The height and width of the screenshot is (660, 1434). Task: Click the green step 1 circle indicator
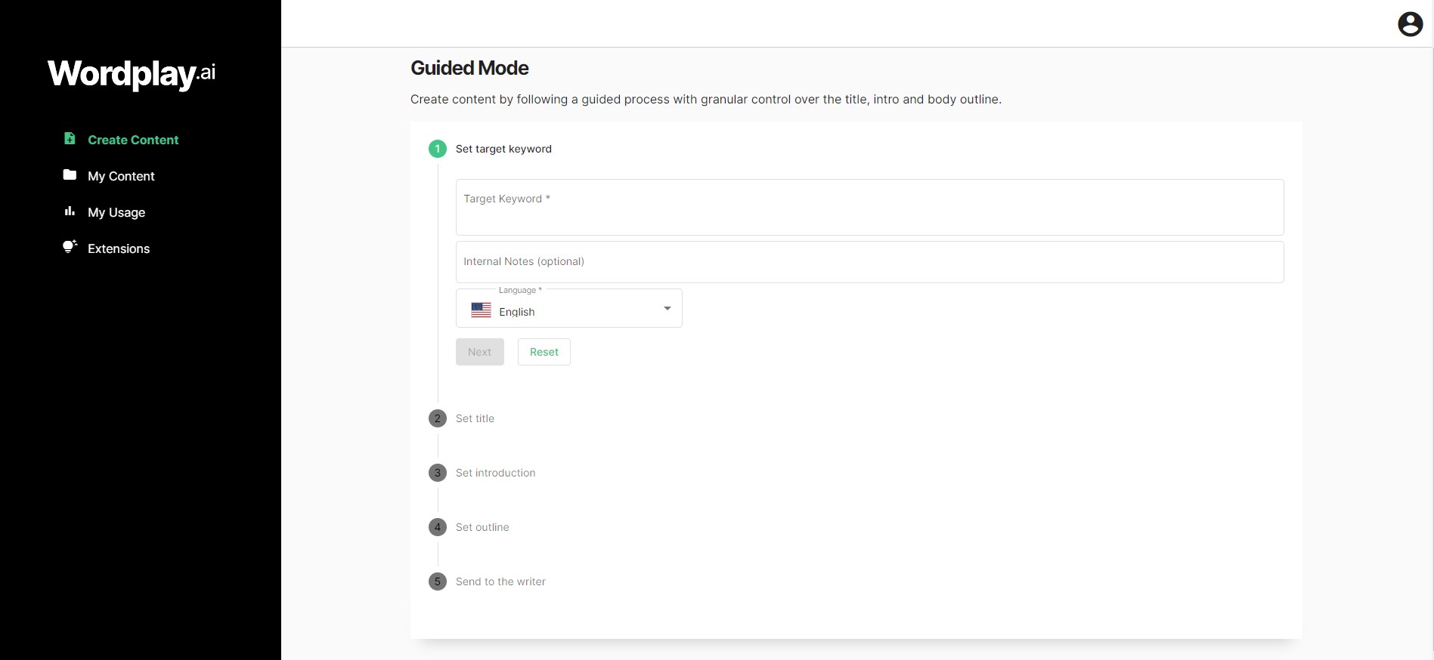click(437, 149)
